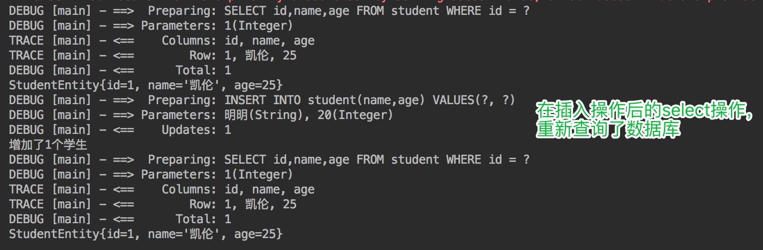Click "Row: 1, 凯伦, 25" after the INSERT

click(243, 204)
